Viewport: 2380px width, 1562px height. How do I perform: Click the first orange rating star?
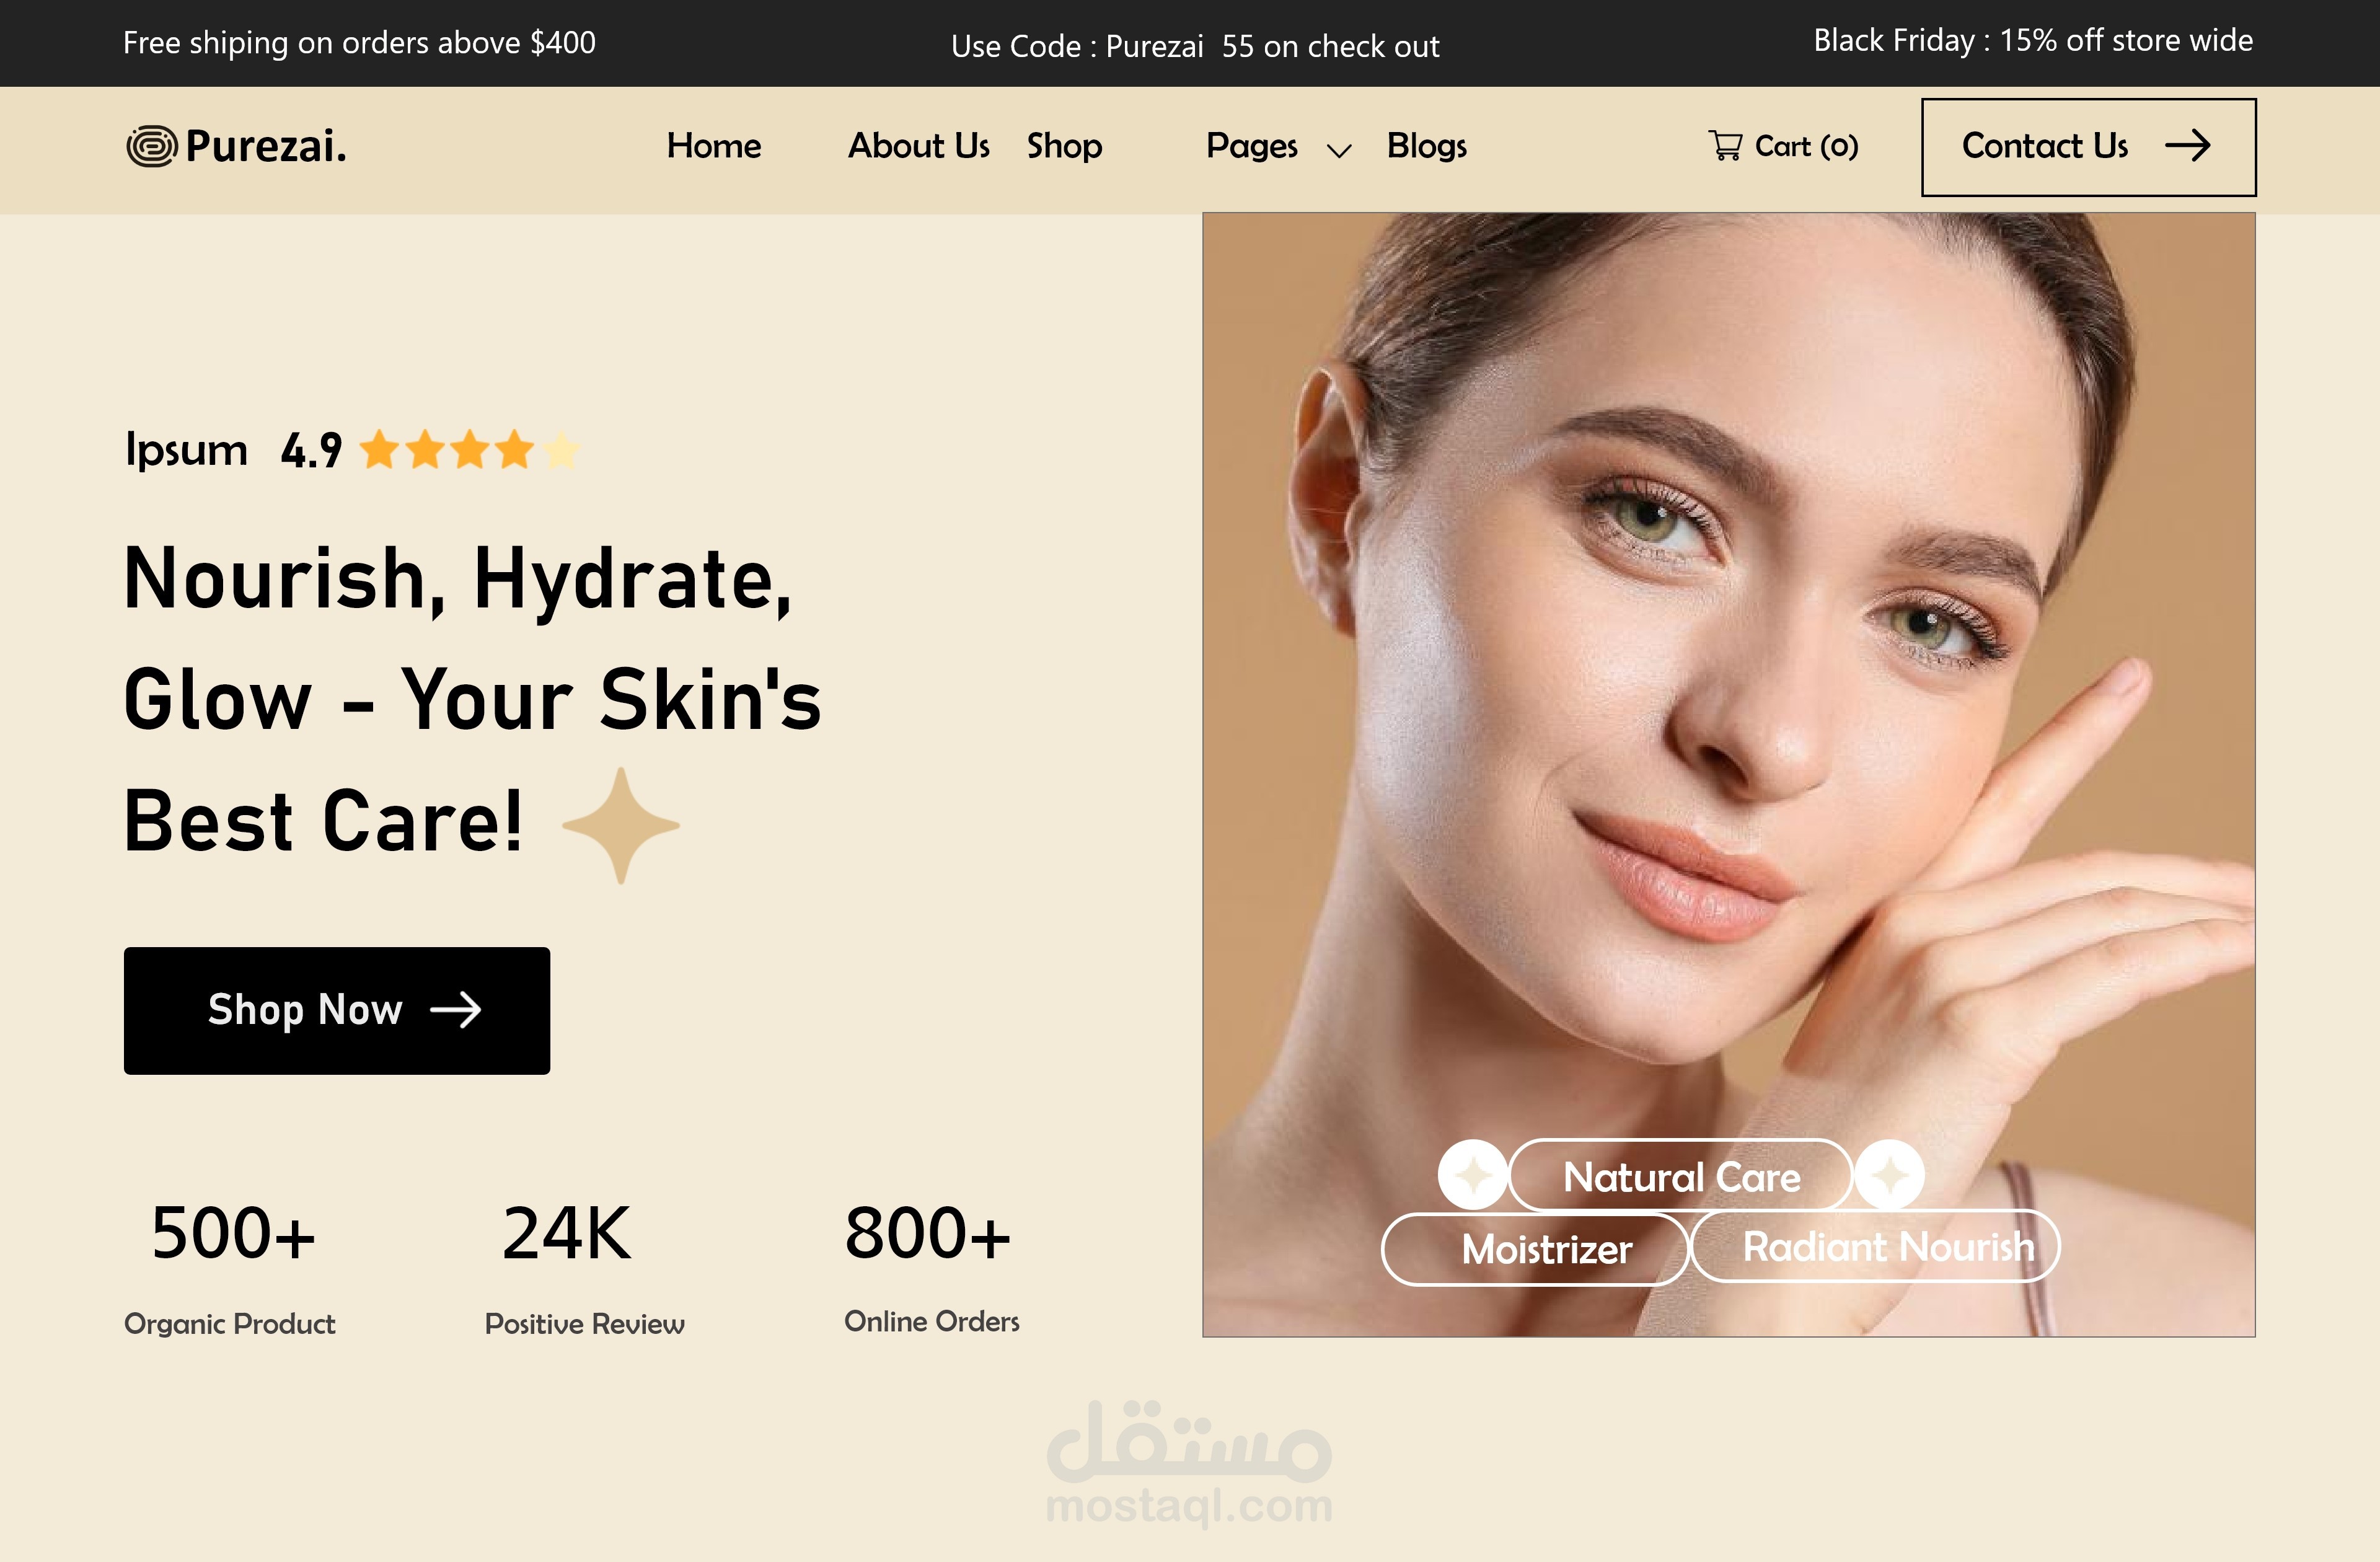coord(379,450)
